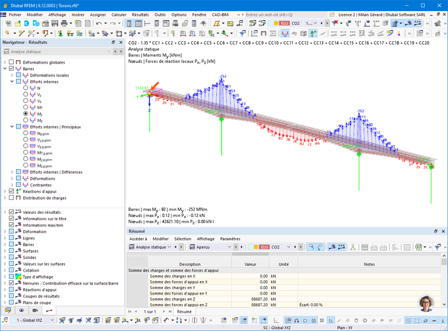Click the print icon in toolbar
The height and width of the screenshot is (331, 448).
64,24
